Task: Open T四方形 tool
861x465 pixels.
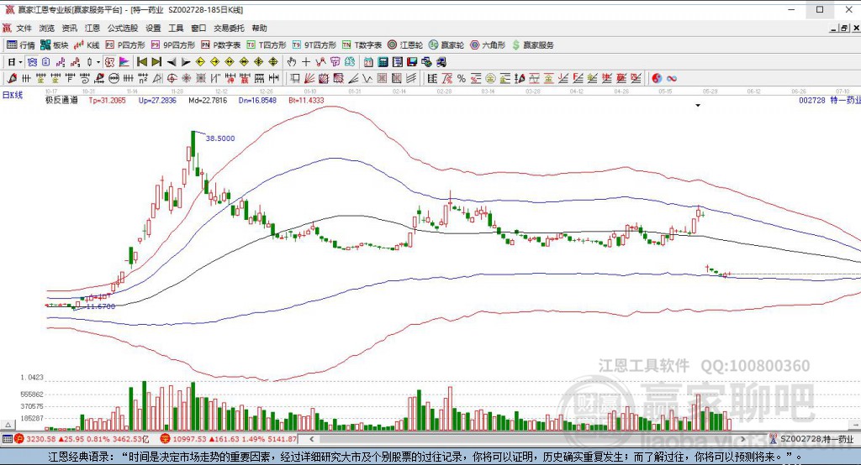Action: 267,45
